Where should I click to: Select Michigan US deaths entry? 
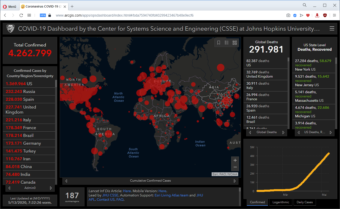[314, 112]
